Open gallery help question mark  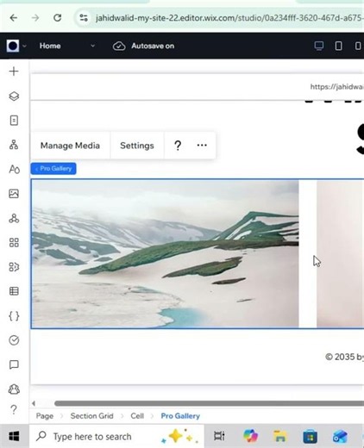178,146
